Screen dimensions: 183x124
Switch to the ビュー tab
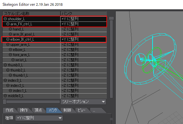tap(82, 110)
